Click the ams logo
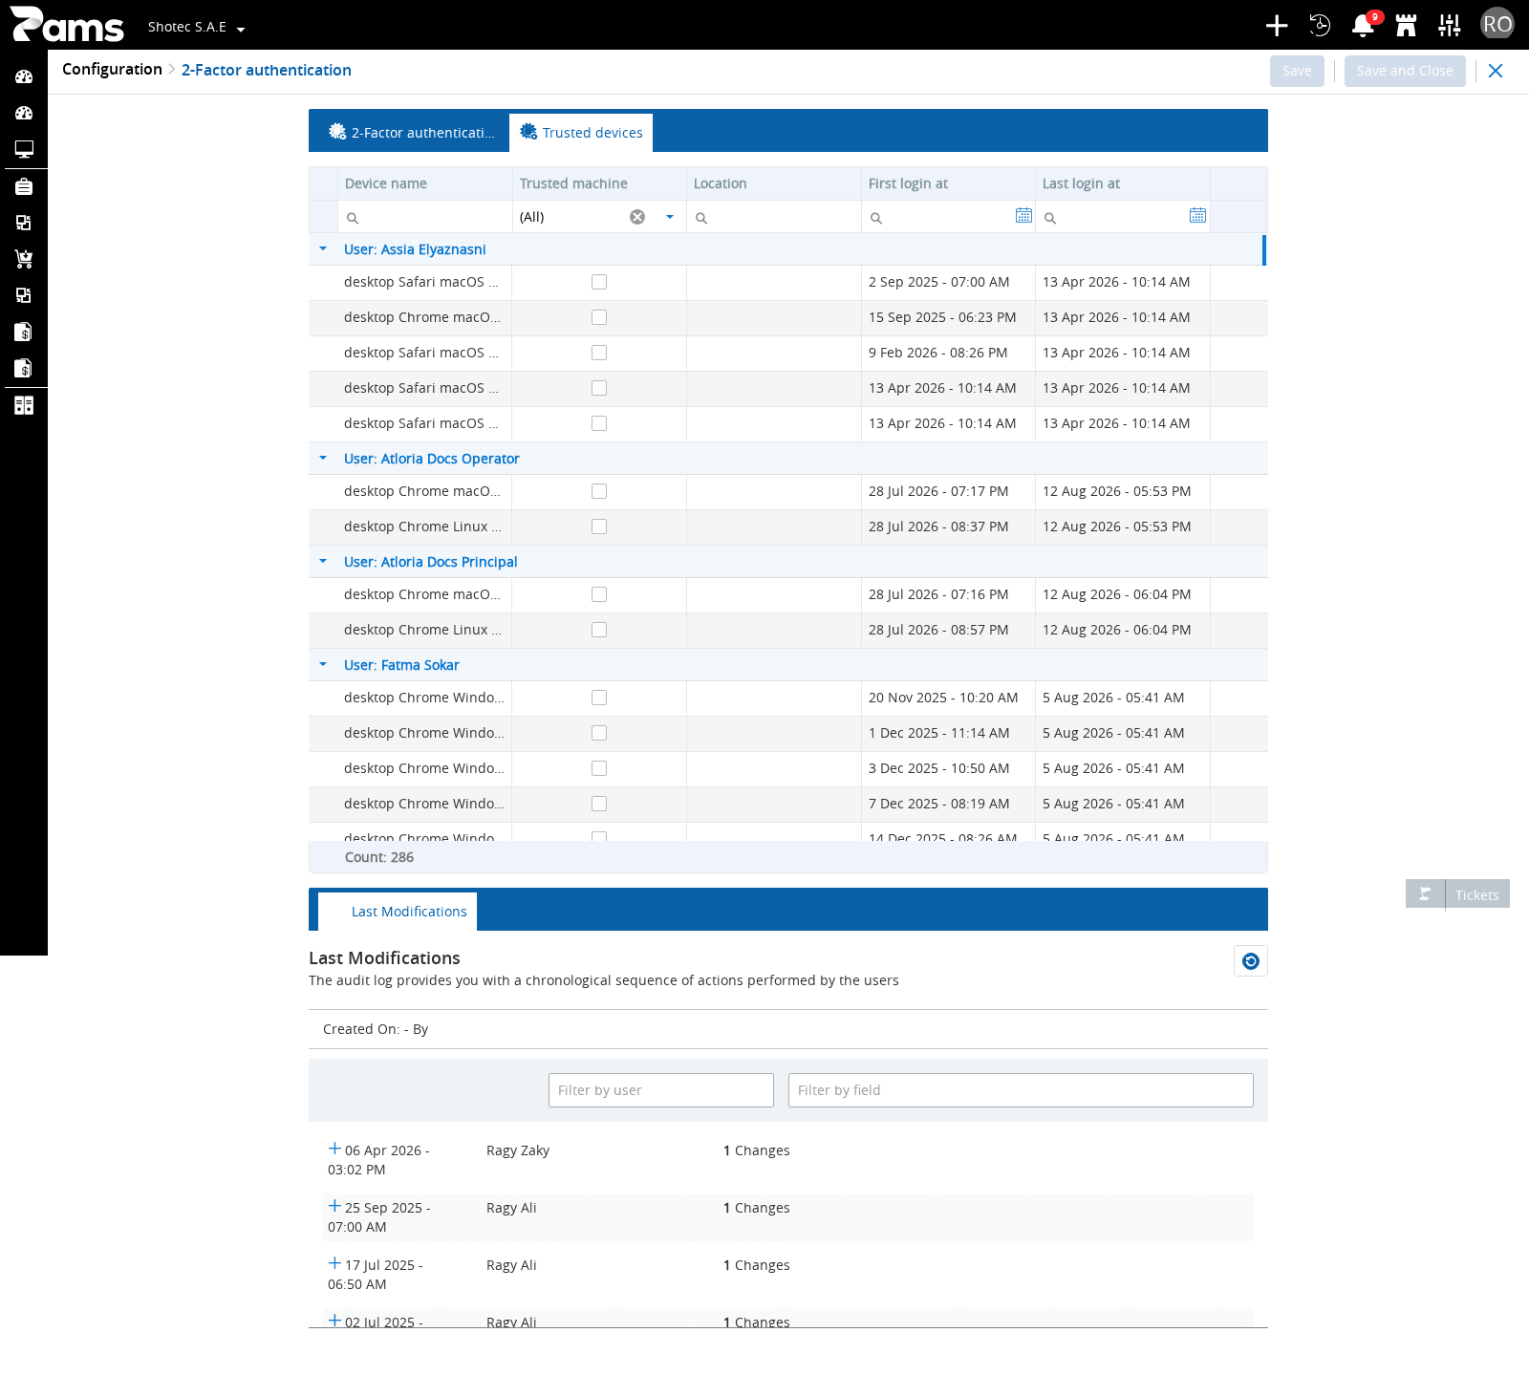The height and width of the screenshot is (1376, 1529). tap(67, 25)
